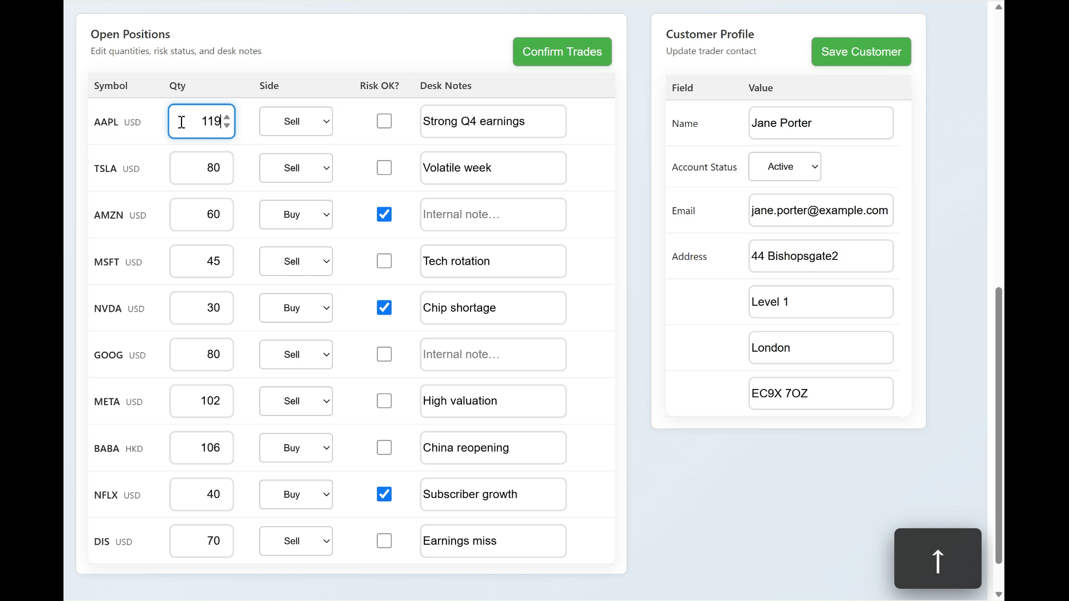This screenshot has height=601, width=1069.
Task: Uncheck Risk OK for AMZN row
Action: (384, 214)
